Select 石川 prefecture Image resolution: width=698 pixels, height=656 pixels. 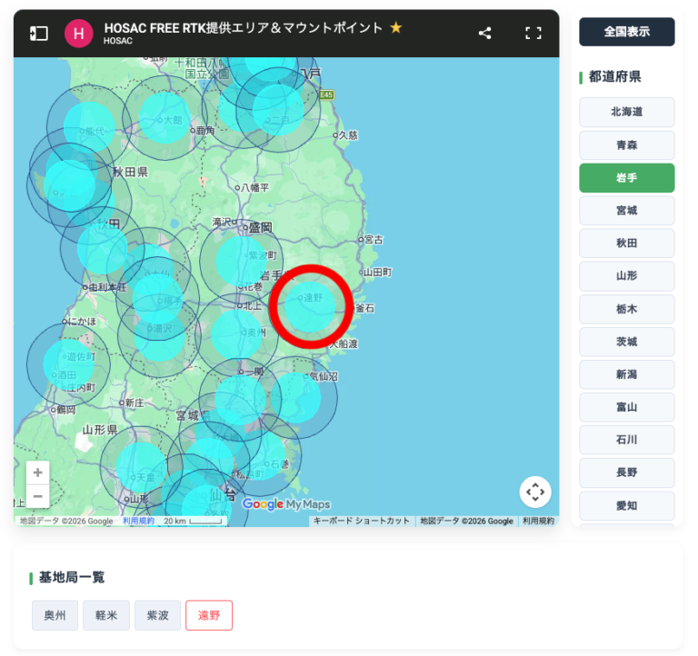point(627,440)
